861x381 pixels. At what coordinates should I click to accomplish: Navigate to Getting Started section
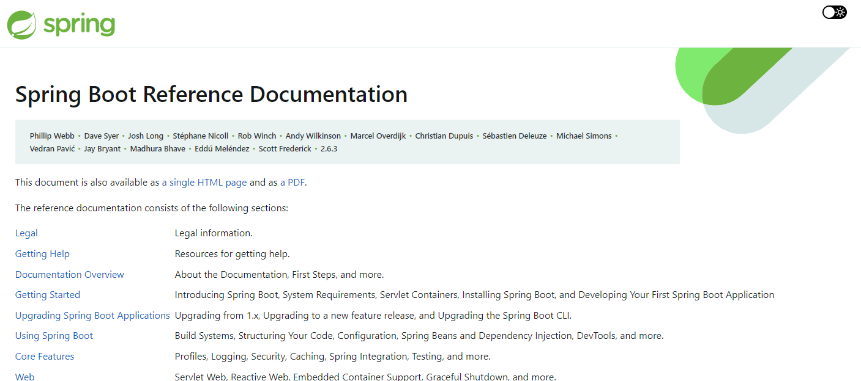tap(48, 295)
